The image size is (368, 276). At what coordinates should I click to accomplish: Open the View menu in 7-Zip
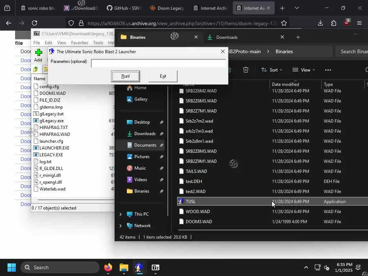pyautogui.click(x=61, y=43)
